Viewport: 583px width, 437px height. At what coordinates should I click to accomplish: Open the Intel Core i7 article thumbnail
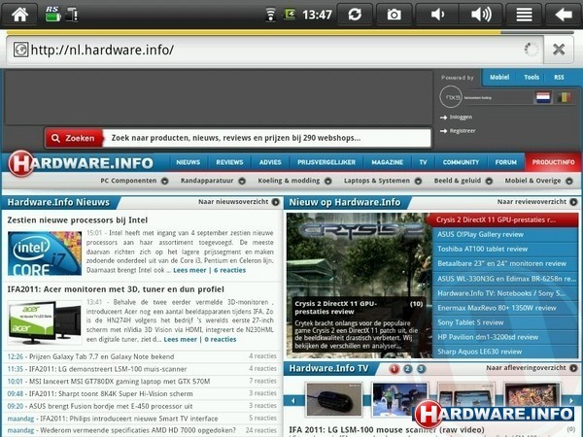click(45, 253)
